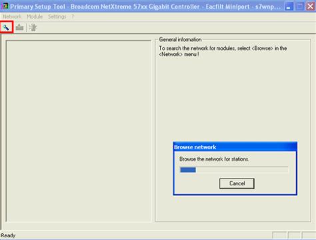This screenshot has height=240, width=316.
Task: Click the 'Browse the network for stations.' text
Action: click(x=214, y=159)
